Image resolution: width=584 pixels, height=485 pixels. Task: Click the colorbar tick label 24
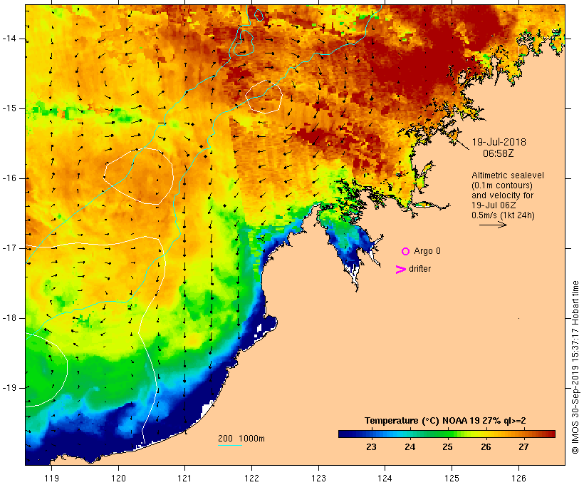coord(410,446)
